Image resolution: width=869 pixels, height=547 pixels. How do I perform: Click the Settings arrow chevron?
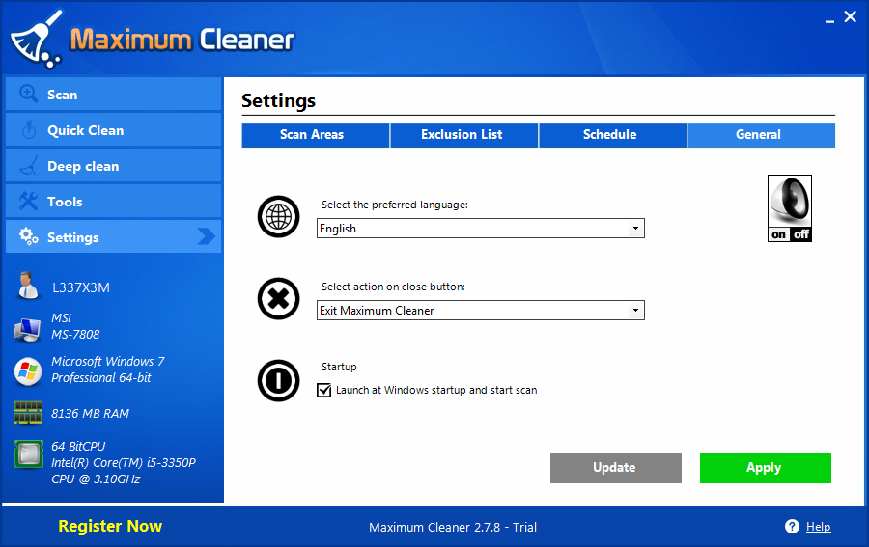pos(207,236)
